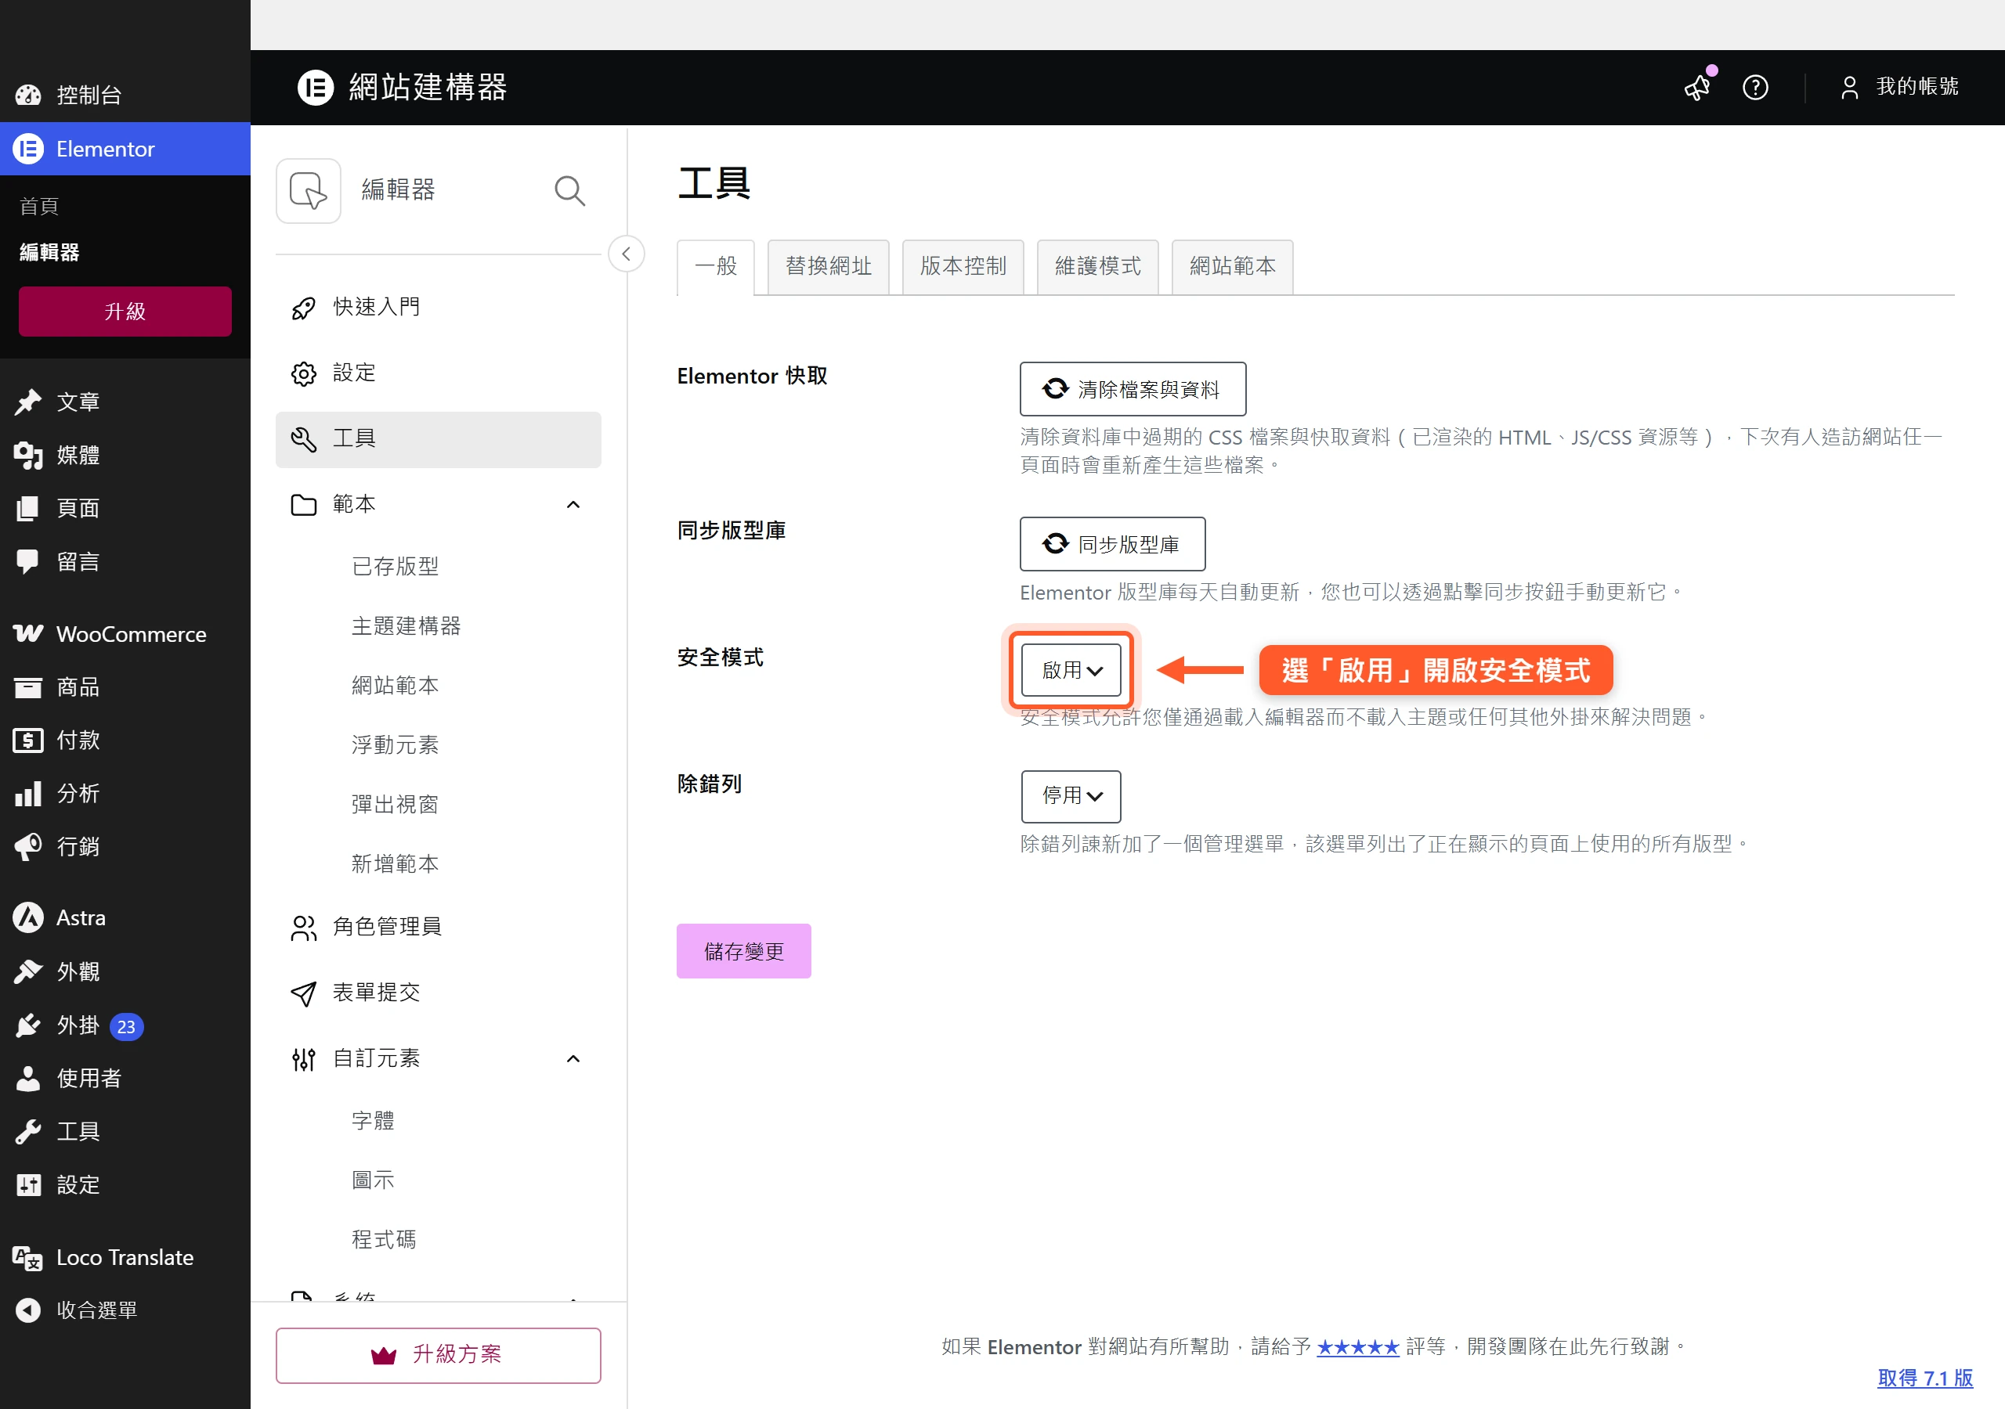Open 新增範本 under 範本

[395, 863]
